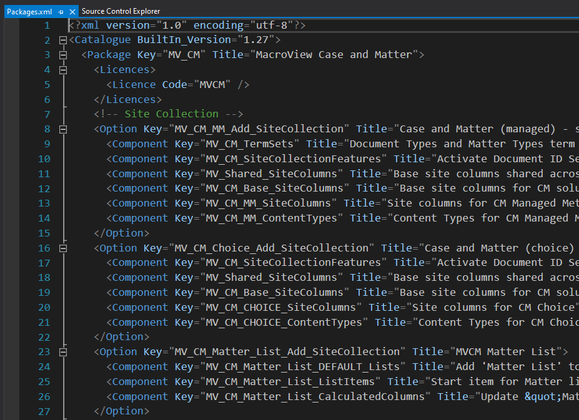Click line number 27 in the margin
Image resolution: width=579 pixels, height=420 pixels.
(x=44, y=411)
